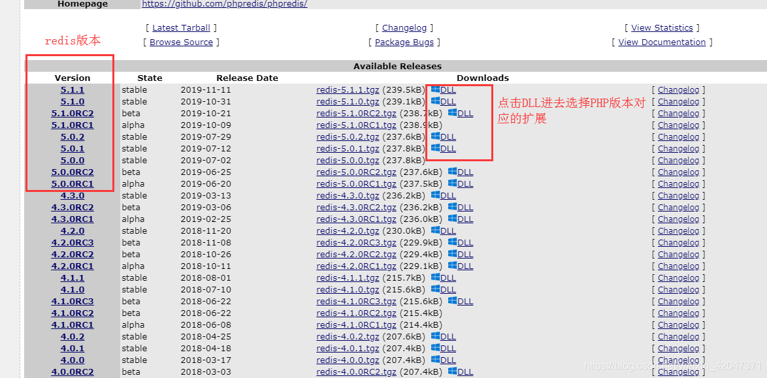
Task: Download redis-4.1.0RC2.tgz tarball
Action: tap(356, 313)
